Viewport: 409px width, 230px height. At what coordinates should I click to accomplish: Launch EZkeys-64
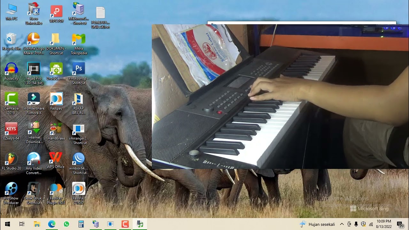coord(11,131)
